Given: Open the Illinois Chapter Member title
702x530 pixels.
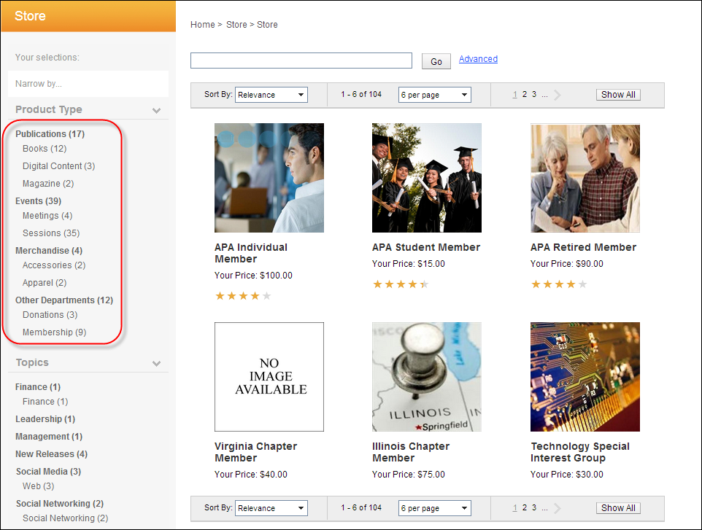Looking at the screenshot, I should click(411, 452).
